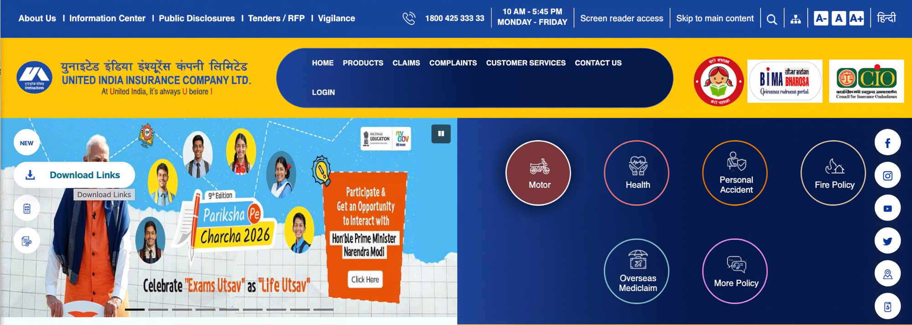The image size is (912, 325).
Task: Click the phone handset icon
Action: (409, 18)
